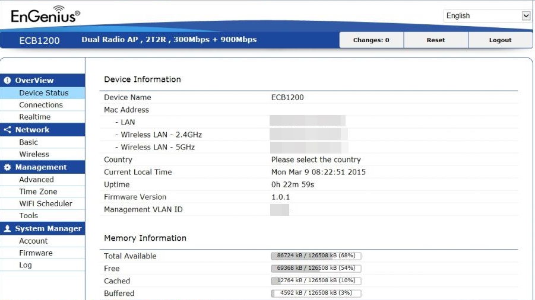Go to the Firmware page
Image resolution: width=535 pixels, height=300 pixels.
pyautogui.click(x=36, y=253)
